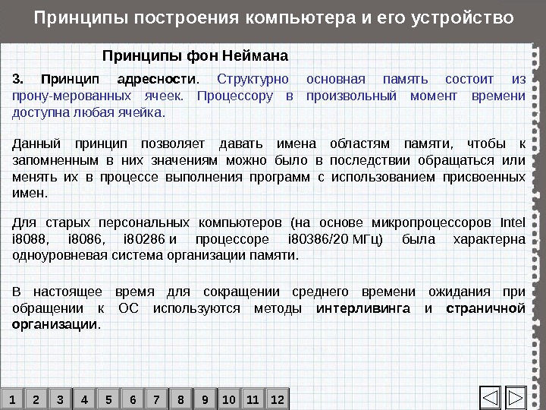Image resolution: width=546 pixels, height=410 pixels.
Task: Switch to slide 8
Action: coord(180,399)
